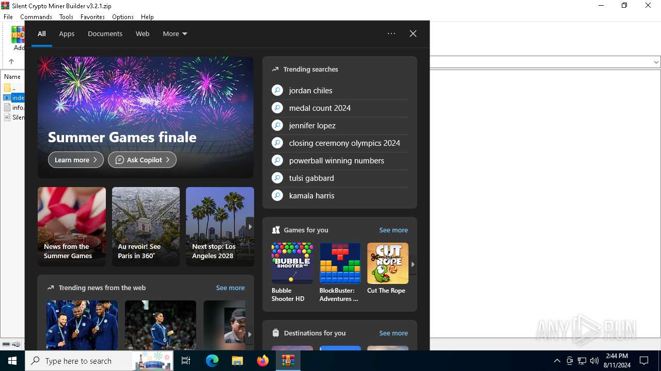Screen dimensions: 661x371
Task: Click See more beside Trending news
Action: coord(230,288)
